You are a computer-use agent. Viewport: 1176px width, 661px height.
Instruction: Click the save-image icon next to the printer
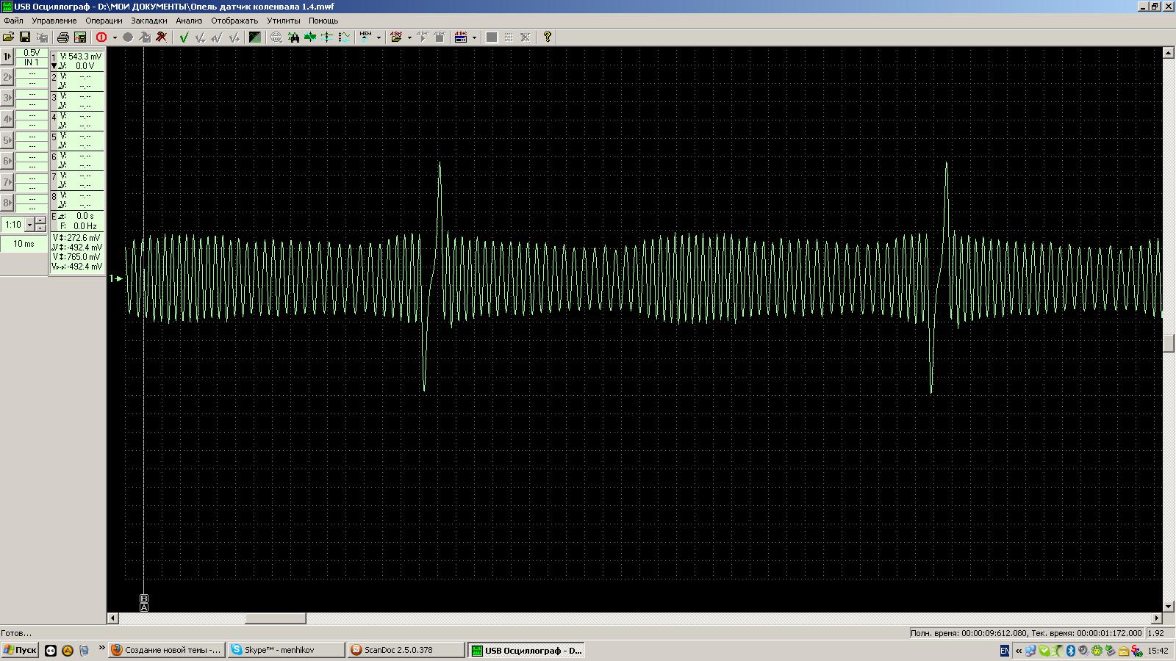(x=80, y=37)
